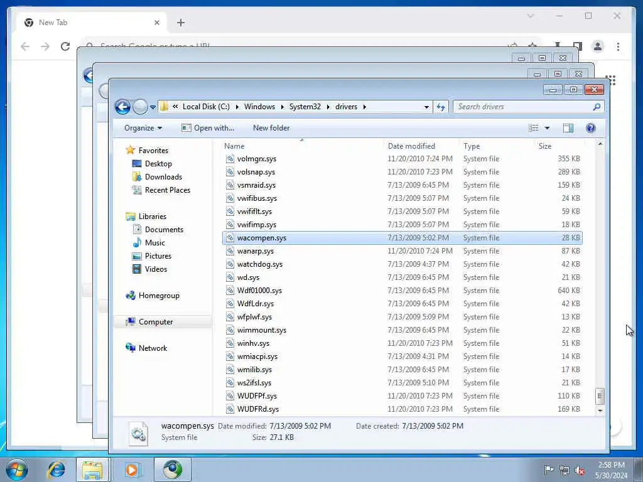
Task: Select Libraries in navigation pane
Action: pyautogui.click(x=152, y=217)
